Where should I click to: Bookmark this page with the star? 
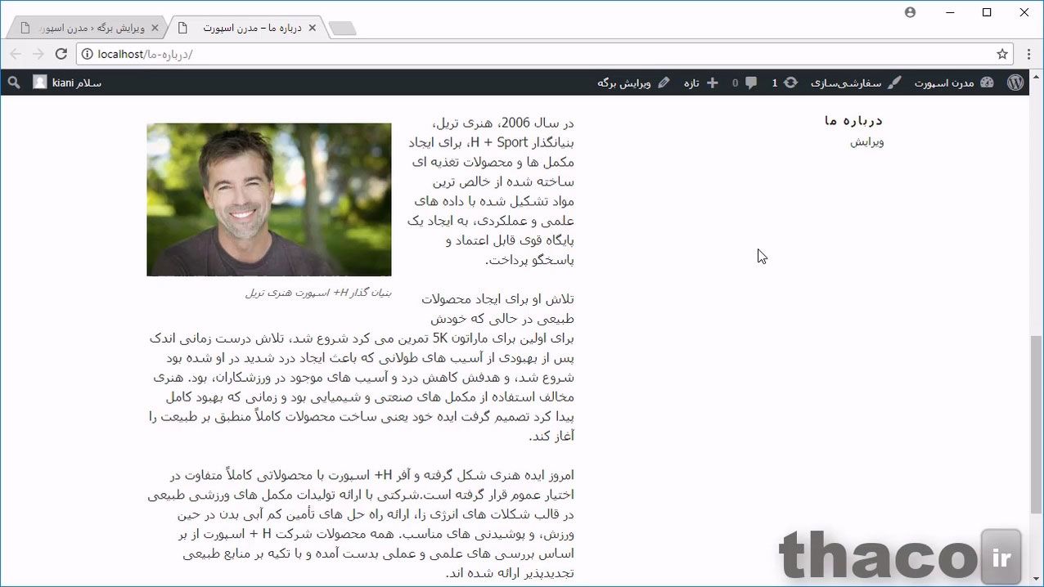tap(1001, 54)
